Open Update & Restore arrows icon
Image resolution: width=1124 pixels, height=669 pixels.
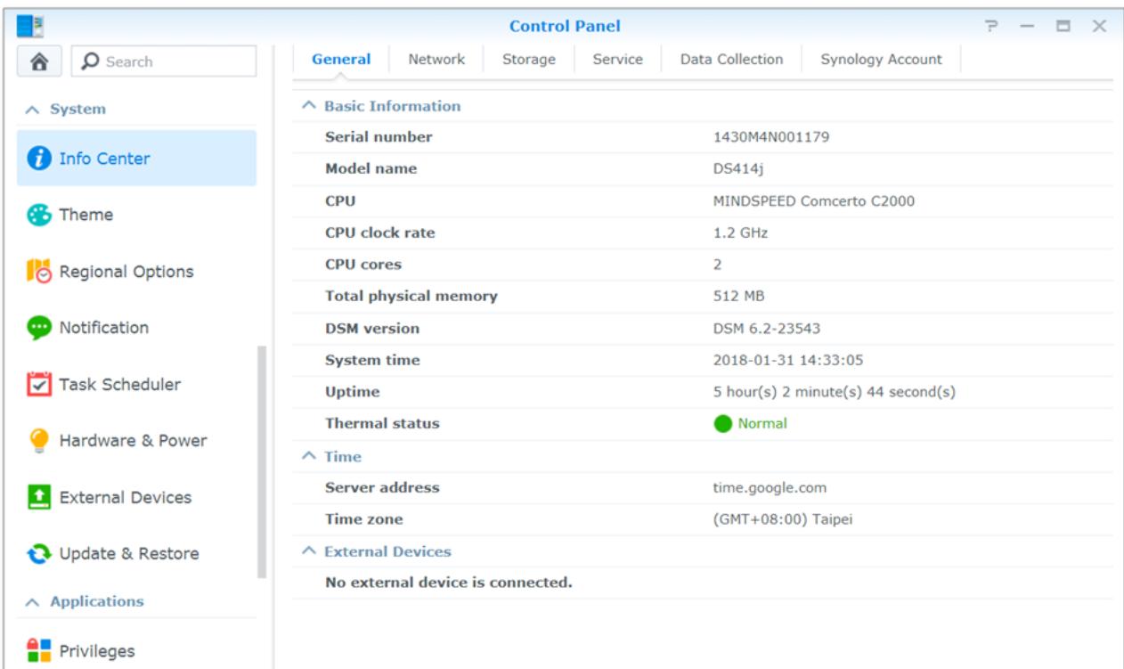(38, 553)
